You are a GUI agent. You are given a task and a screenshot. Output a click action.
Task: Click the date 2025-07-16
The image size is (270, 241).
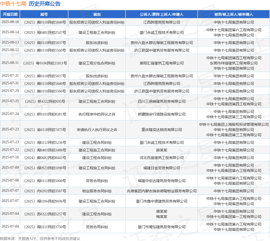[10, 157]
